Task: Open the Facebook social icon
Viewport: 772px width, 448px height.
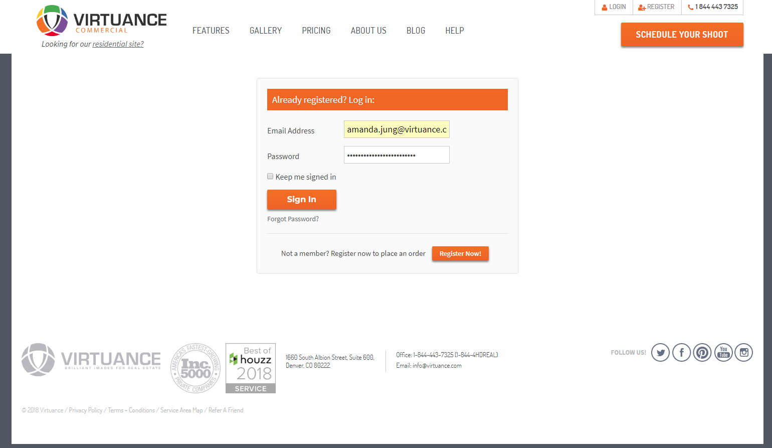Action: pos(681,353)
